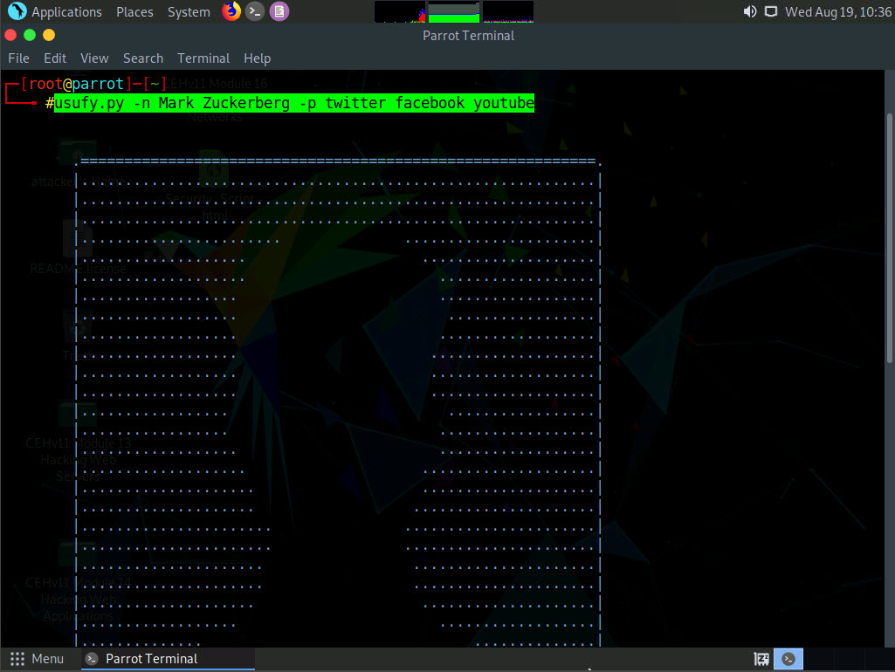The image size is (895, 672).
Task: Click the highlighted usufy.py command text
Action: click(x=294, y=103)
